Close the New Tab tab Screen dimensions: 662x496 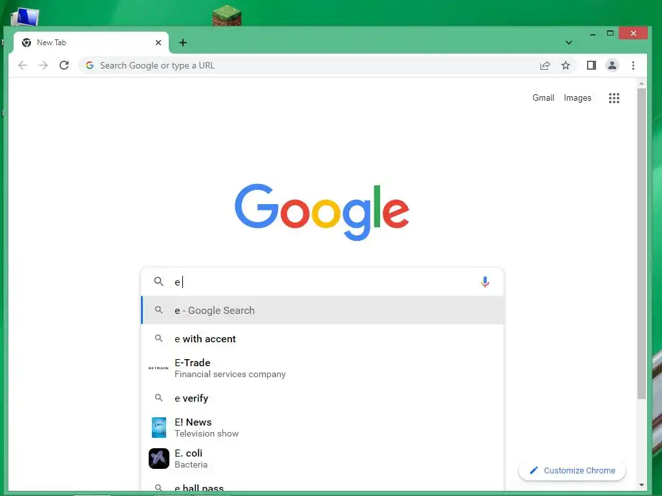(158, 43)
